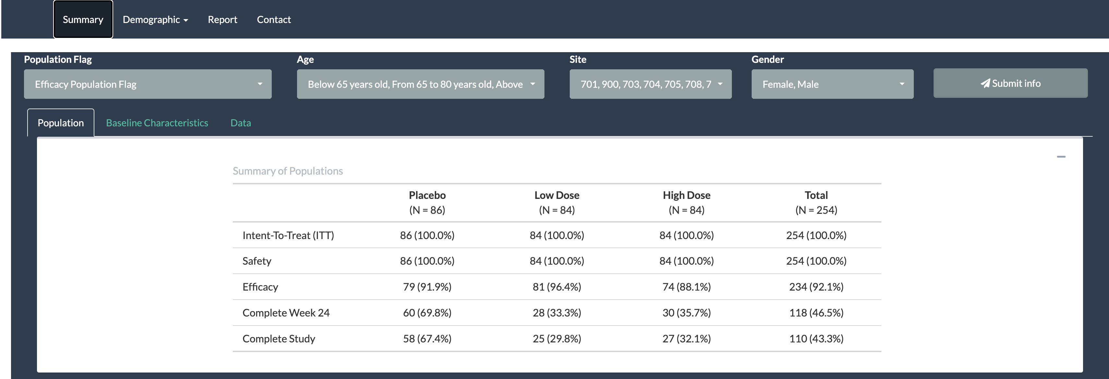
Task: Click the Summary tab
Action: coord(83,19)
